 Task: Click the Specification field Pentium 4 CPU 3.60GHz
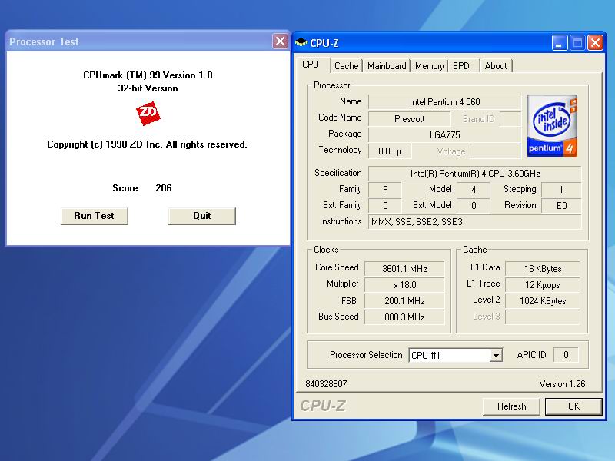pos(475,174)
